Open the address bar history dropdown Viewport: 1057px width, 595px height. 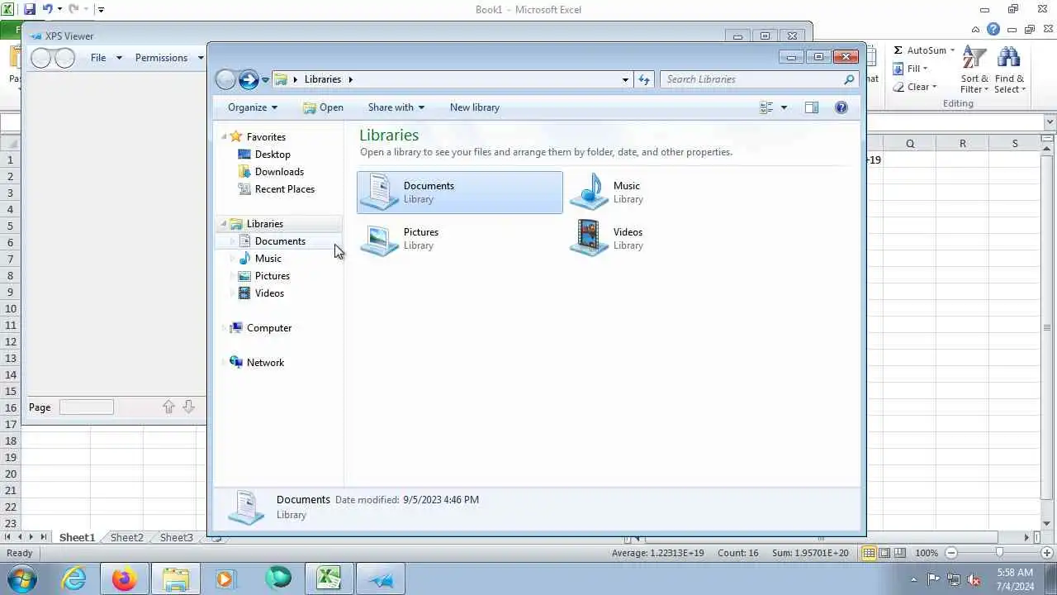(x=625, y=79)
